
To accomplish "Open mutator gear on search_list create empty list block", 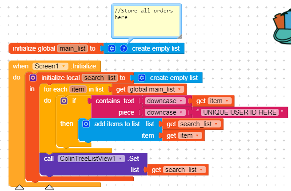I will tap(142, 78).
